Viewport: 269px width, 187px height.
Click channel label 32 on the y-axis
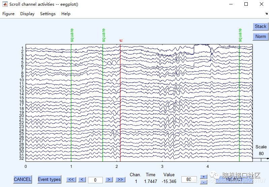click(22, 158)
